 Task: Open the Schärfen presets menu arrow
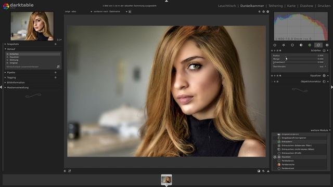click(x=328, y=50)
